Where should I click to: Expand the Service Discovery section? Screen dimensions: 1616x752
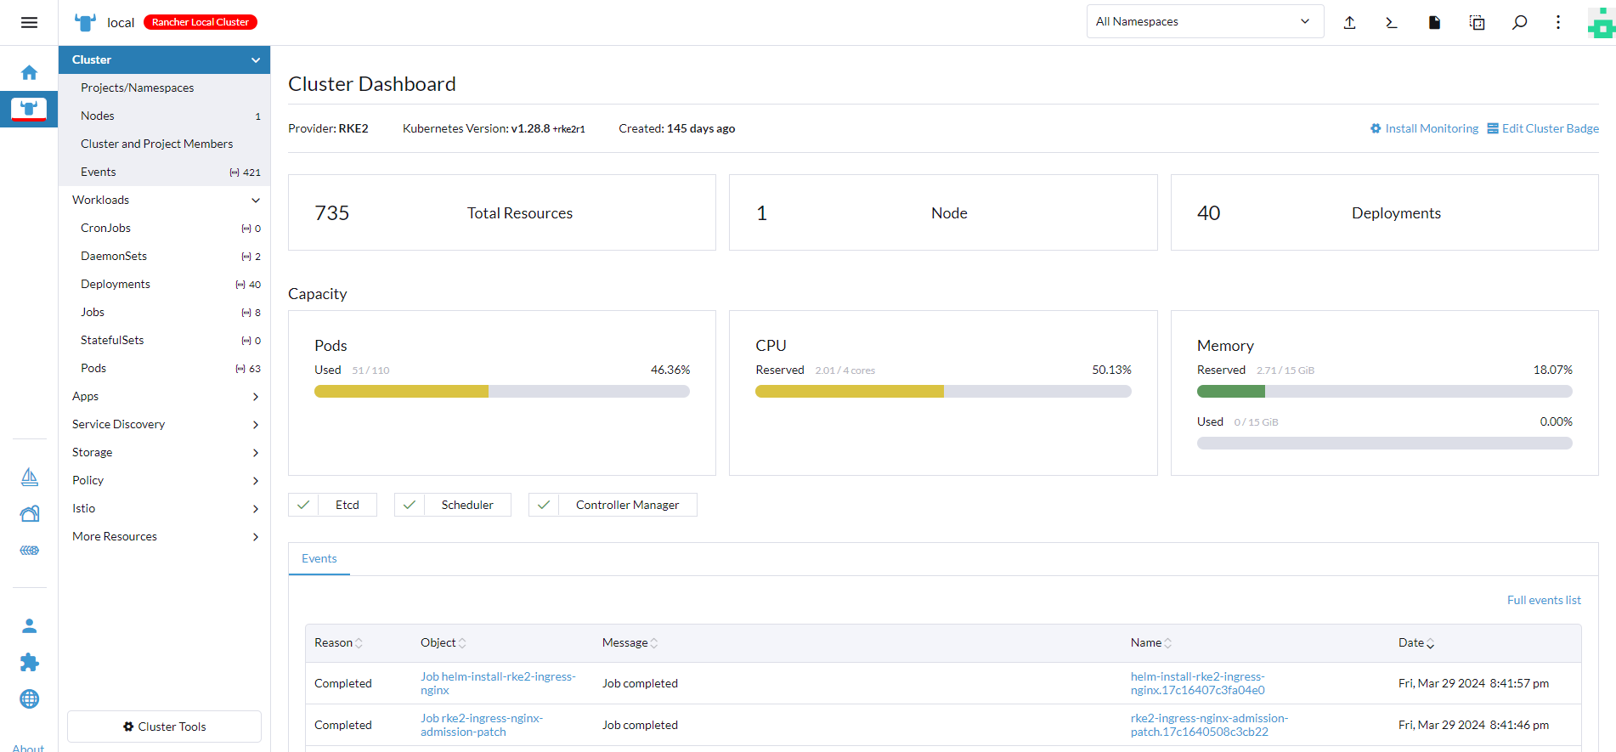click(255, 424)
